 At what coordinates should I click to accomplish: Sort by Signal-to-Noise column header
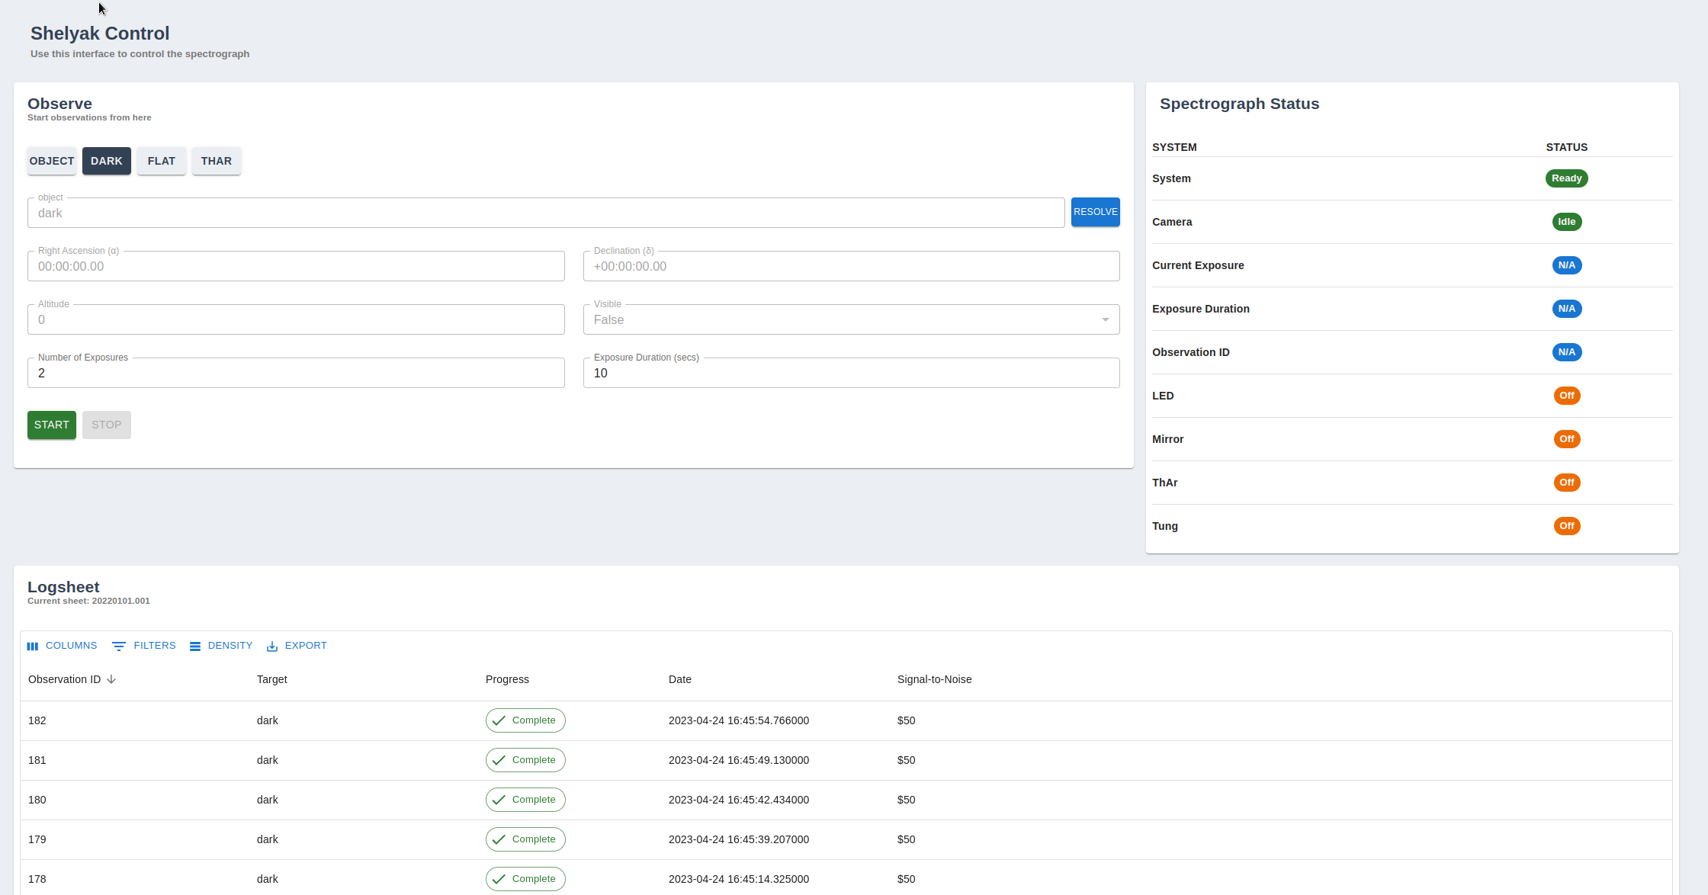[x=934, y=679]
